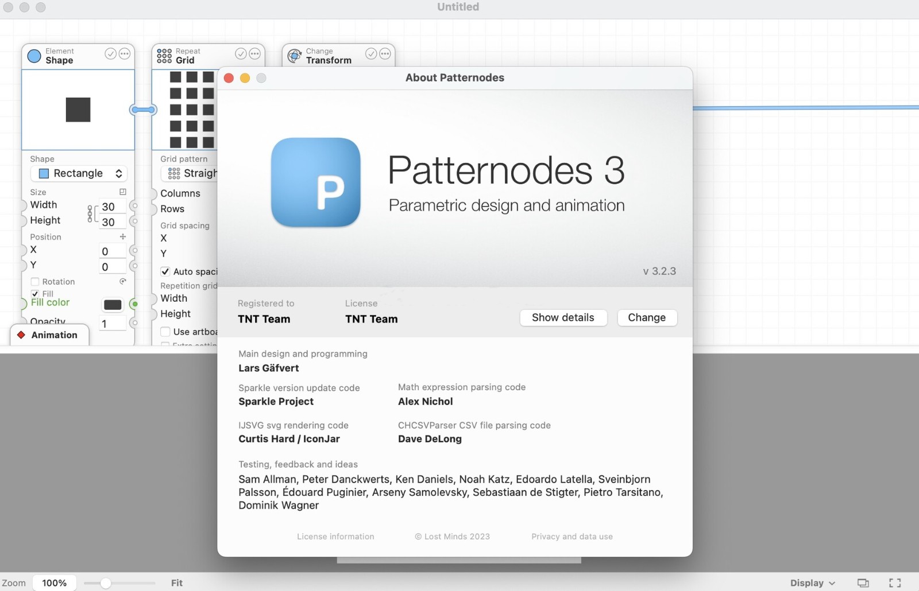Click the Height output port circle
The image size is (919, 591).
pos(134,221)
